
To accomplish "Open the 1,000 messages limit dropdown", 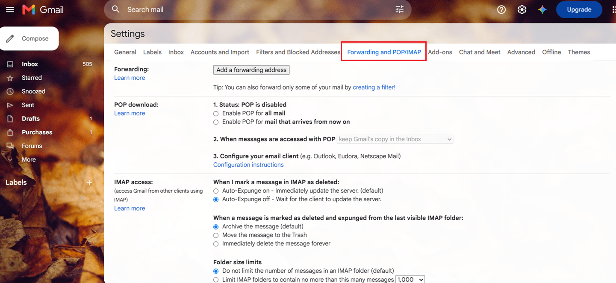I will click(x=410, y=280).
